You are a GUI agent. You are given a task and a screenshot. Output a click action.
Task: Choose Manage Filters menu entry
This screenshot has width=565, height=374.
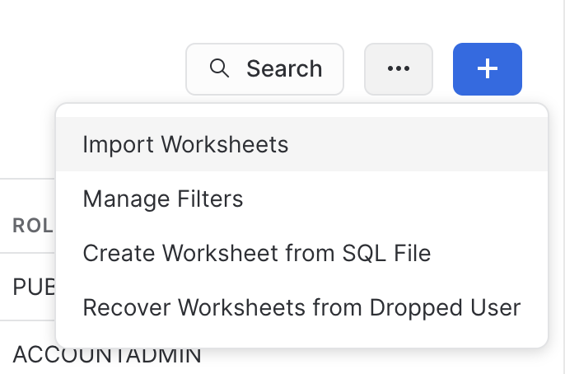(x=302, y=199)
